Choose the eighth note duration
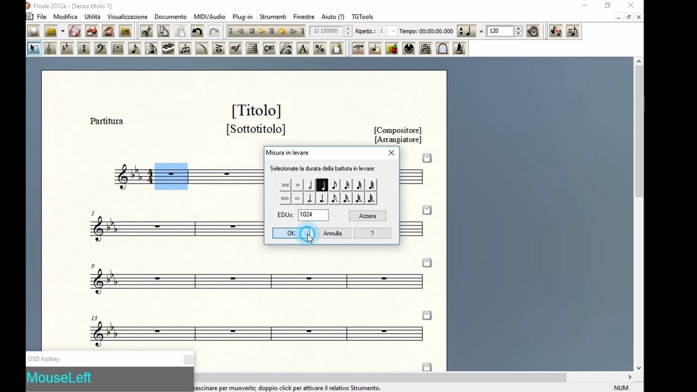The width and height of the screenshot is (697, 392). pyautogui.click(x=334, y=185)
